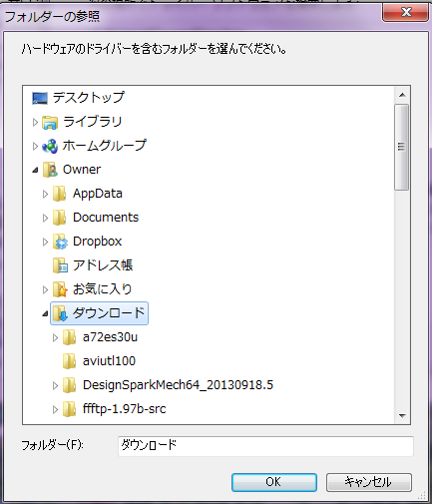The image size is (432, 504).
Task: Select the Owner user folder icon
Action: [x=50, y=170]
